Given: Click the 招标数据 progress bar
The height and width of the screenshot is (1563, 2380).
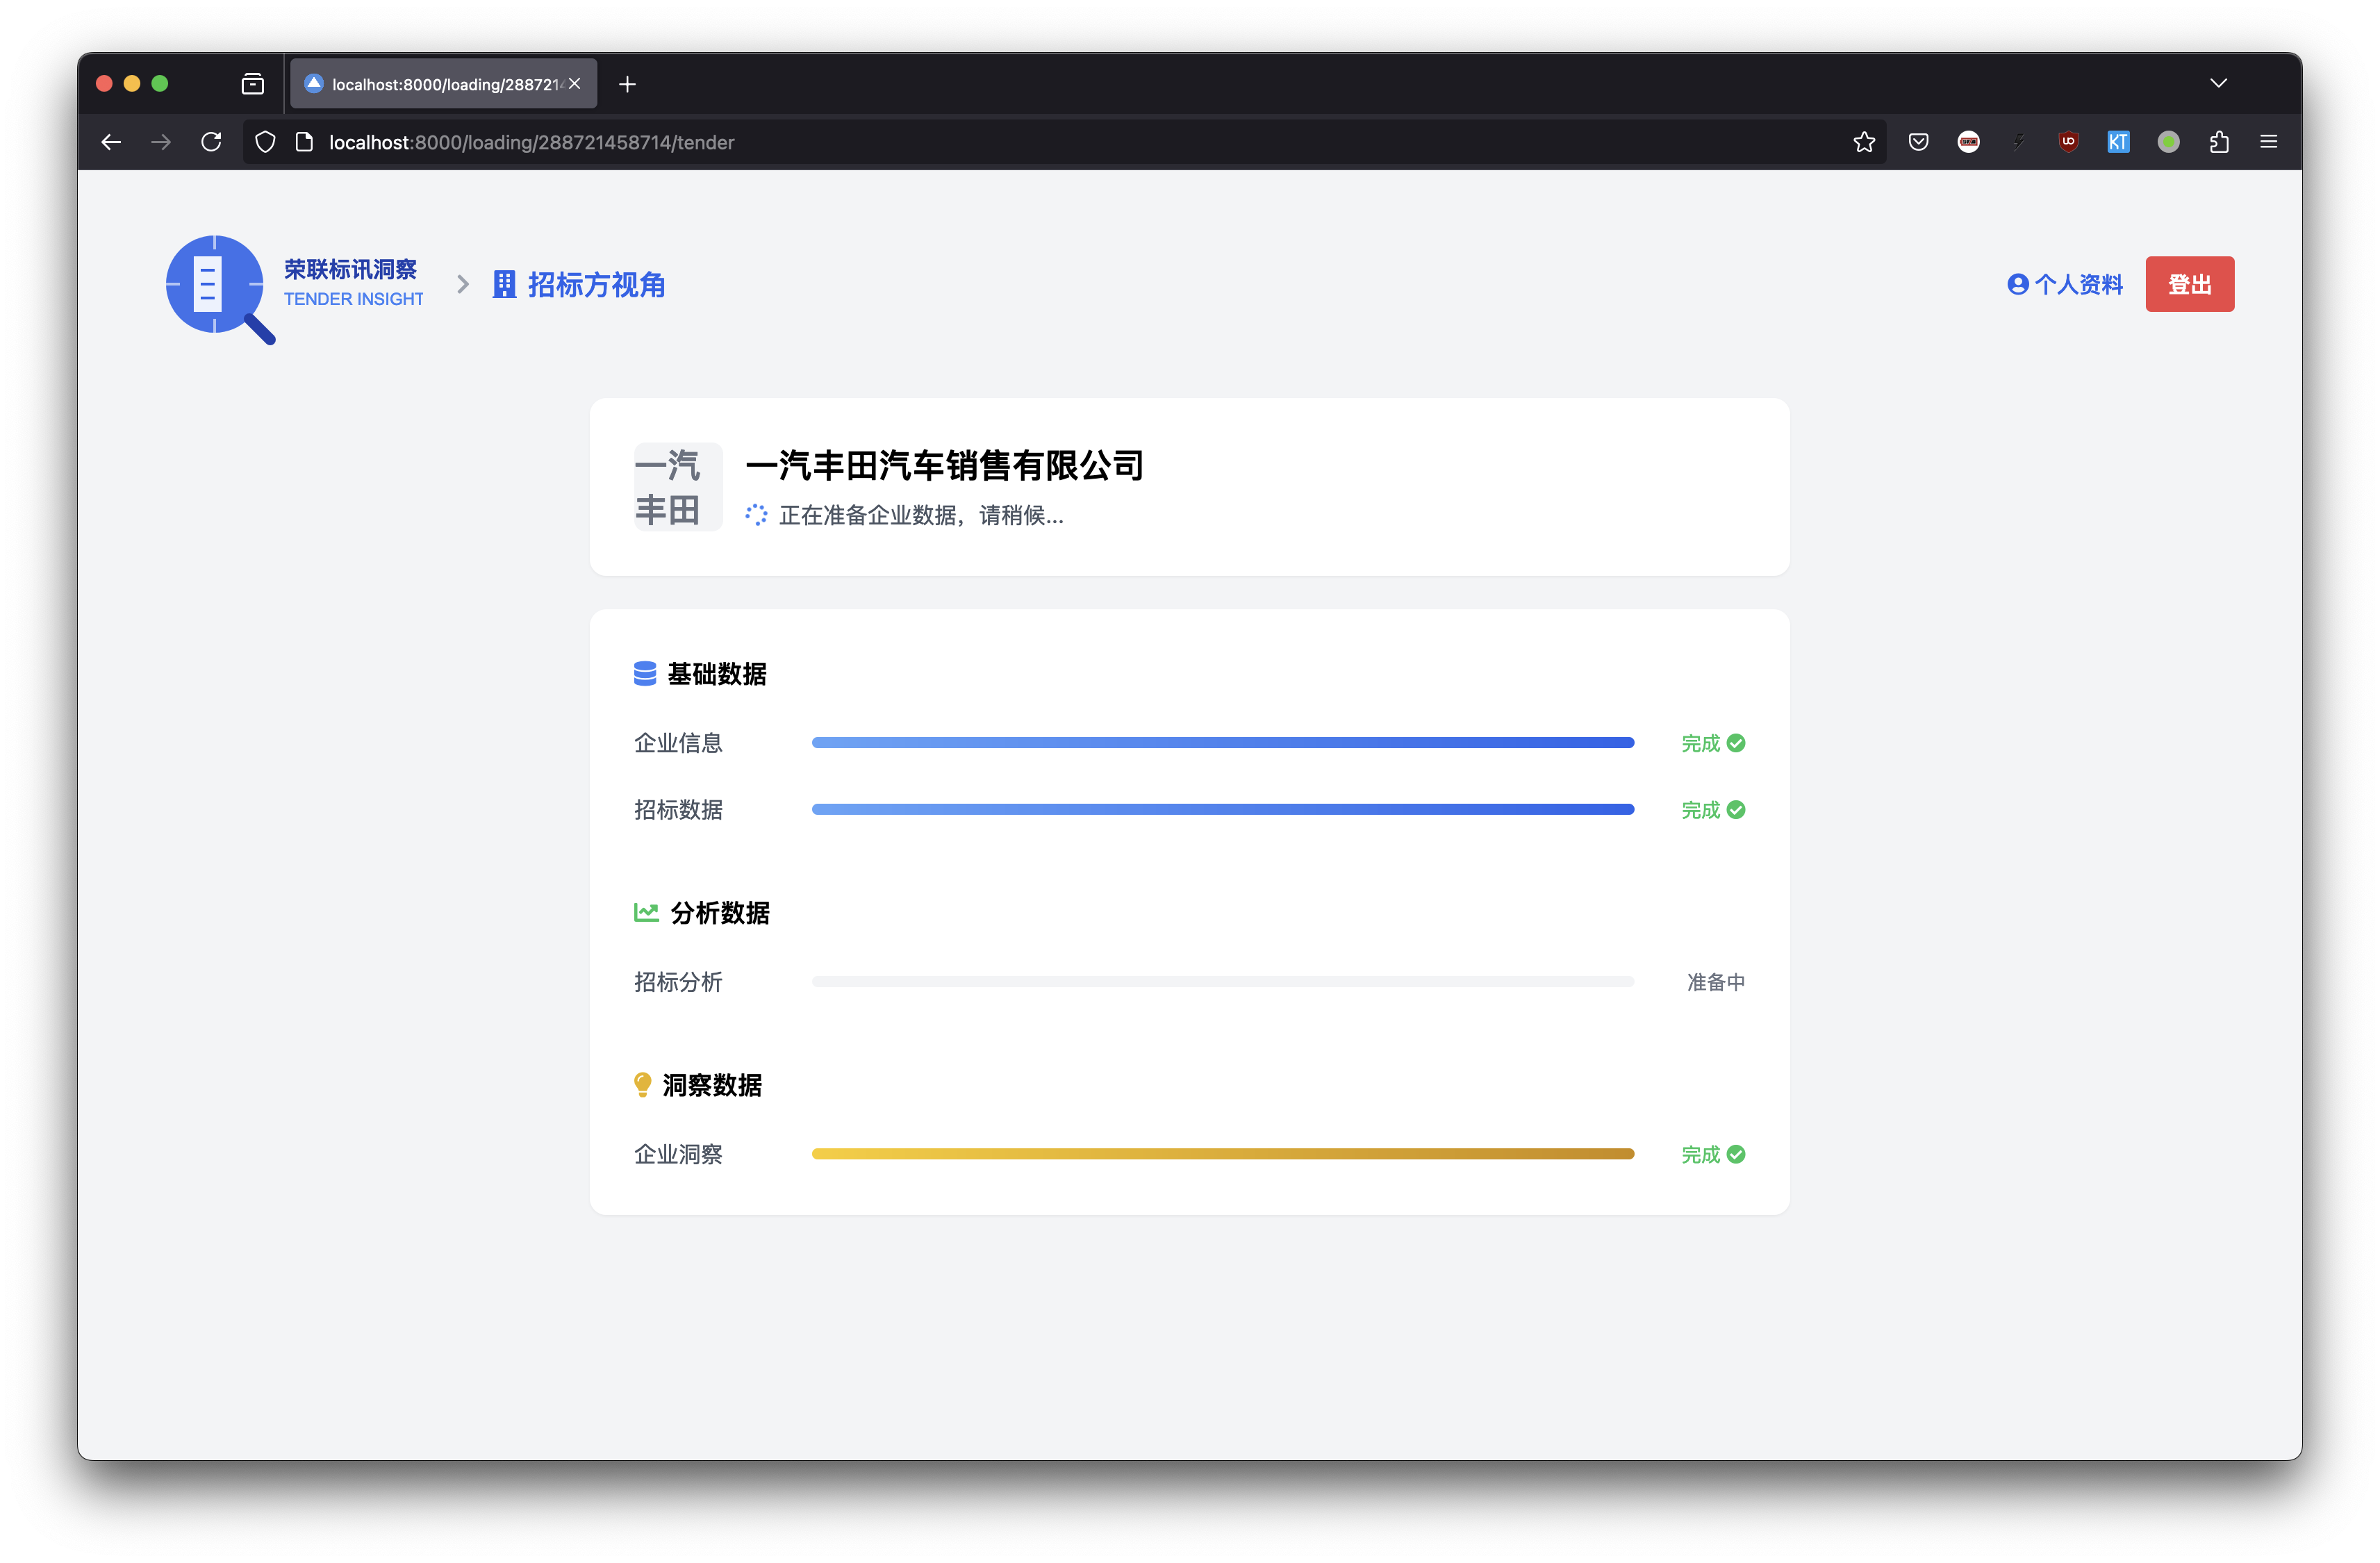Looking at the screenshot, I should click(x=1222, y=809).
